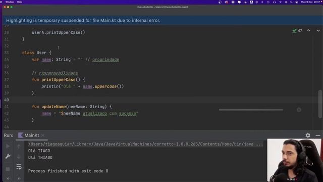Open the Wi-Fi status menu
Screen dimensions: 323x182
click(x=280, y=2)
